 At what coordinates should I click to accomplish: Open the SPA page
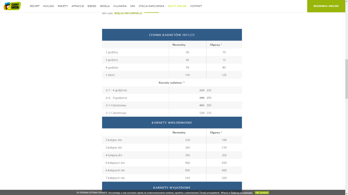[133, 6]
